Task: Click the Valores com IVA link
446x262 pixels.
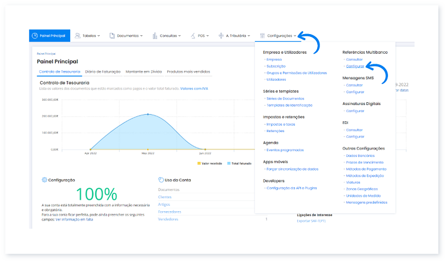Action: (194, 89)
